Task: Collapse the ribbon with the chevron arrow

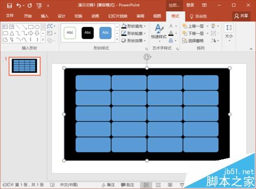Action: [x=251, y=49]
